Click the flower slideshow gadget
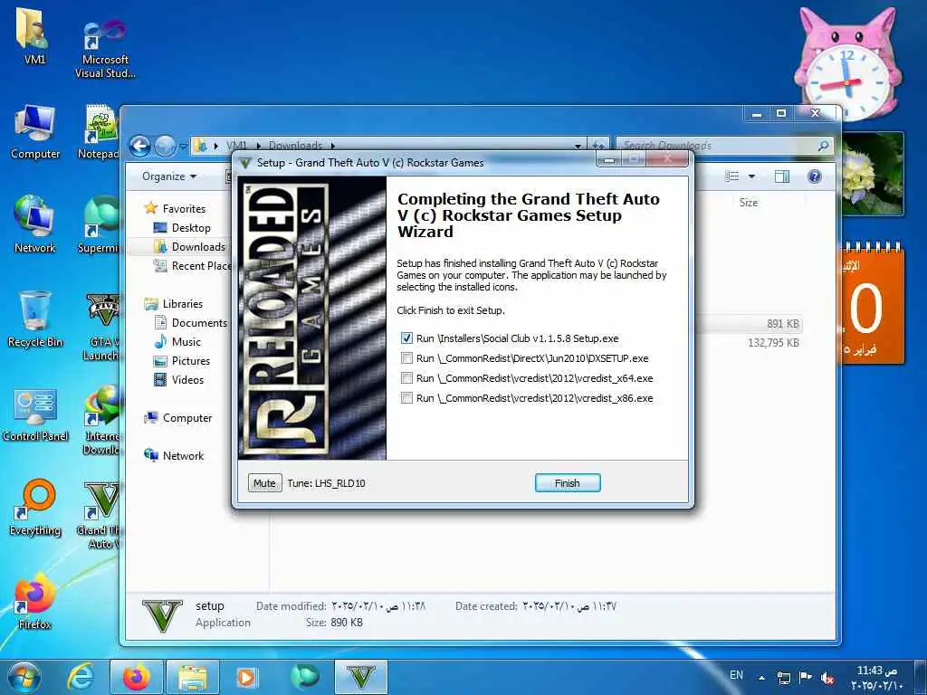 coord(873,174)
